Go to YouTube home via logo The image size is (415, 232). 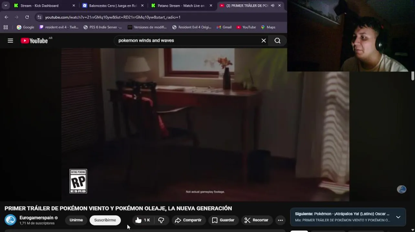coord(34,41)
